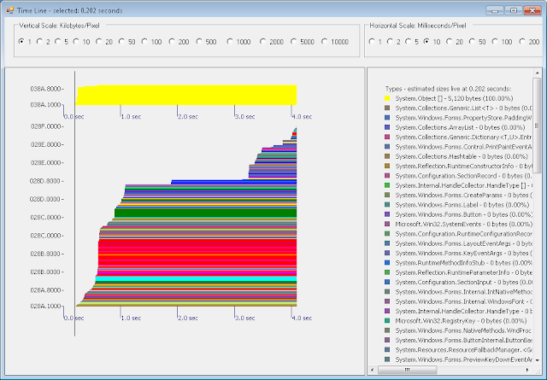Select System.Windows.Forms.PreviewKeyDownEventArgs legend entry
The image size is (547, 380).
pos(463,360)
